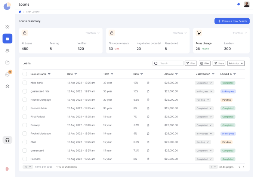
Task: Sort table by Lender Name column
Action: (49, 74)
